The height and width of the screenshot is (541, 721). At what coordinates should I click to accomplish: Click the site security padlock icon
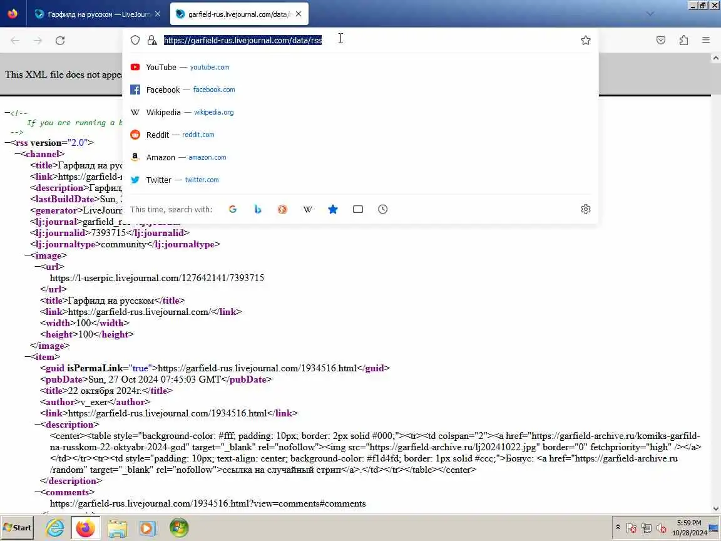[151, 40]
